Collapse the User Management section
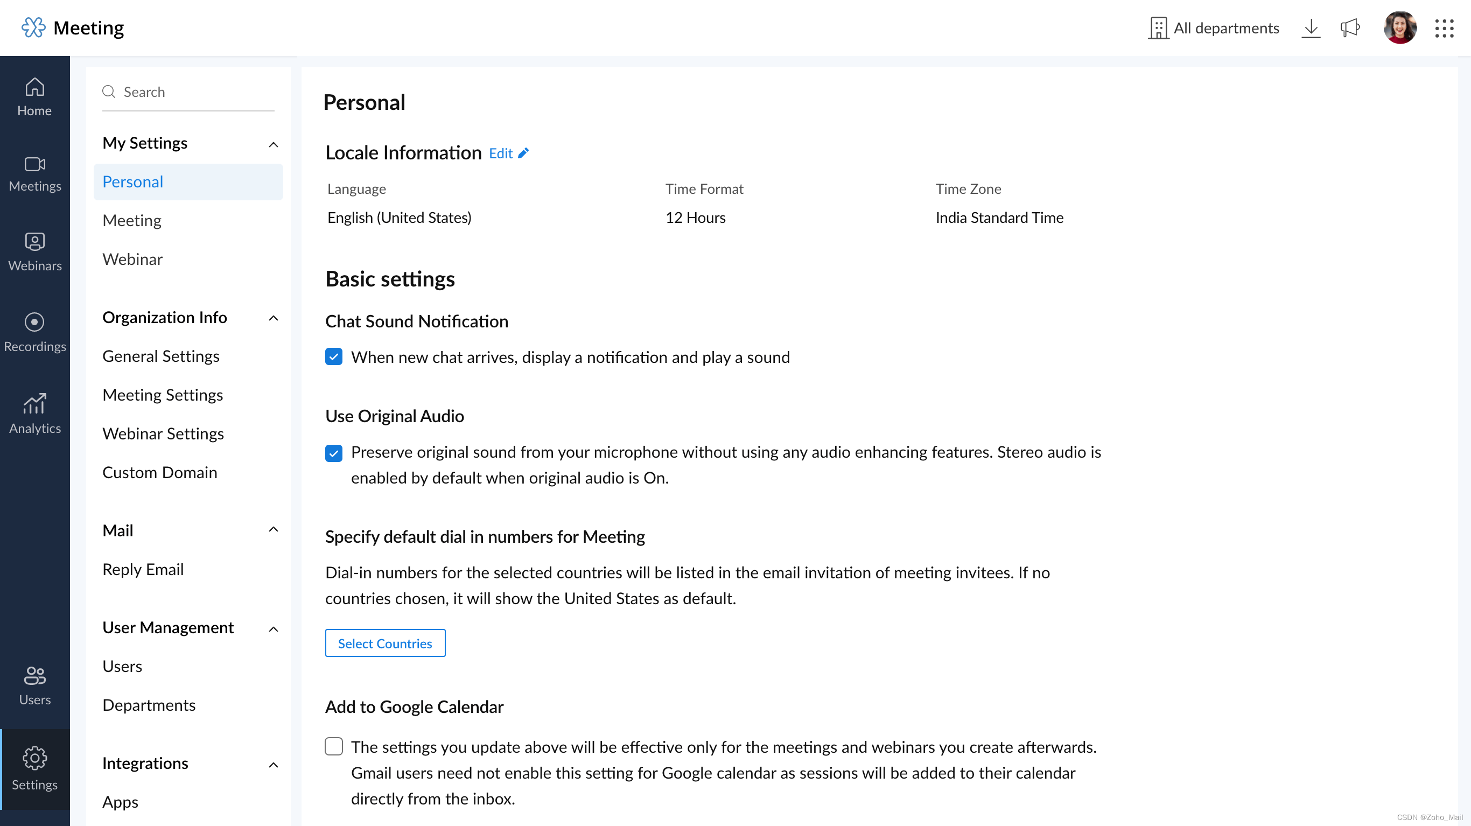Screen dimensions: 1471x826 pos(274,629)
